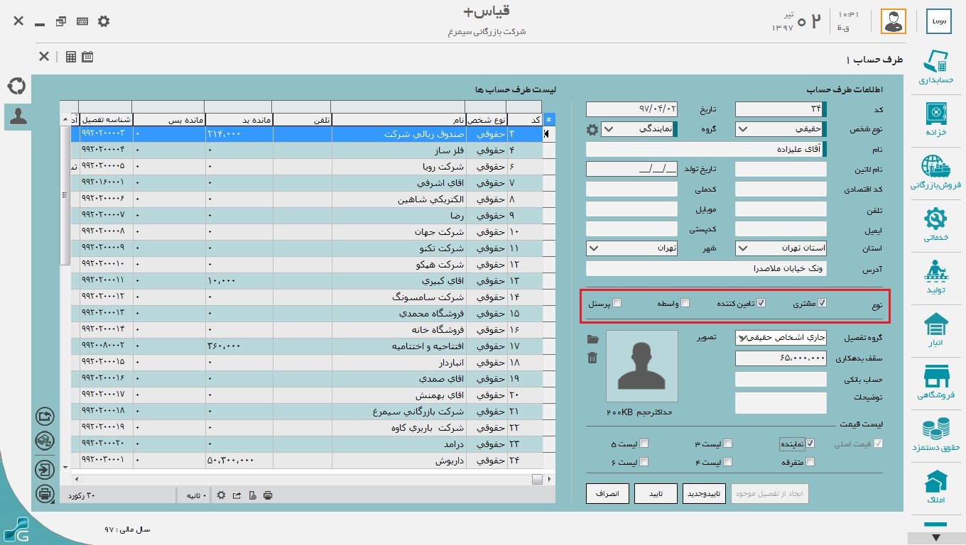Tick the متفرقه price list checkbox

pos(810,462)
